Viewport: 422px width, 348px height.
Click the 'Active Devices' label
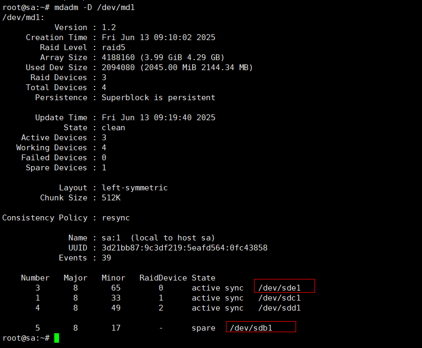pos(54,138)
